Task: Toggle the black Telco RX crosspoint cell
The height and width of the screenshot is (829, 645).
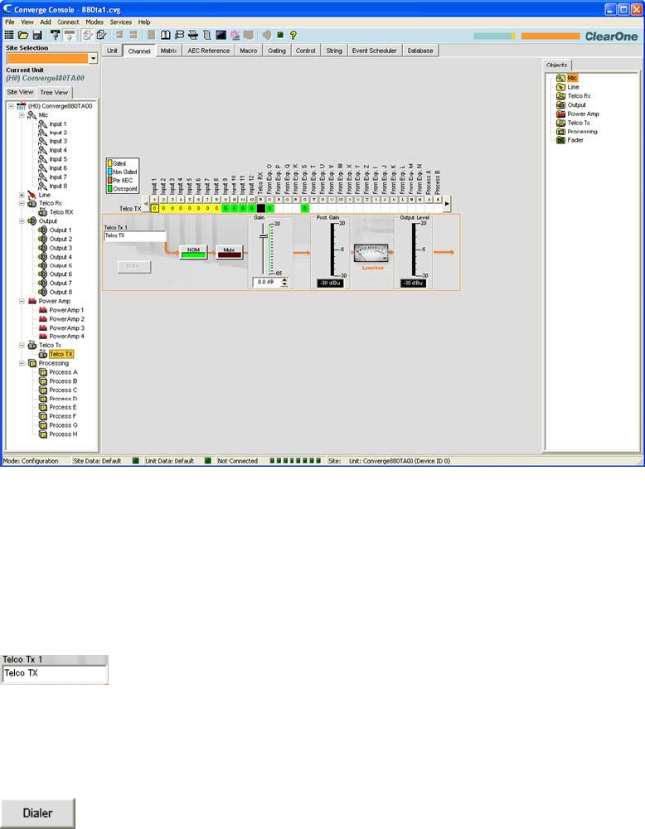Action: (x=260, y=208)
